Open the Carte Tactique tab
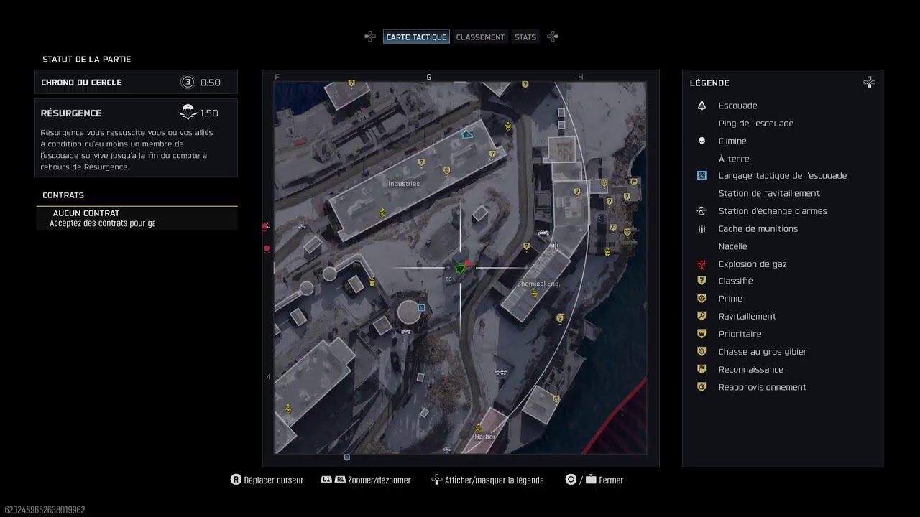This screenshot has height=517, width=920. coord(416,37)
